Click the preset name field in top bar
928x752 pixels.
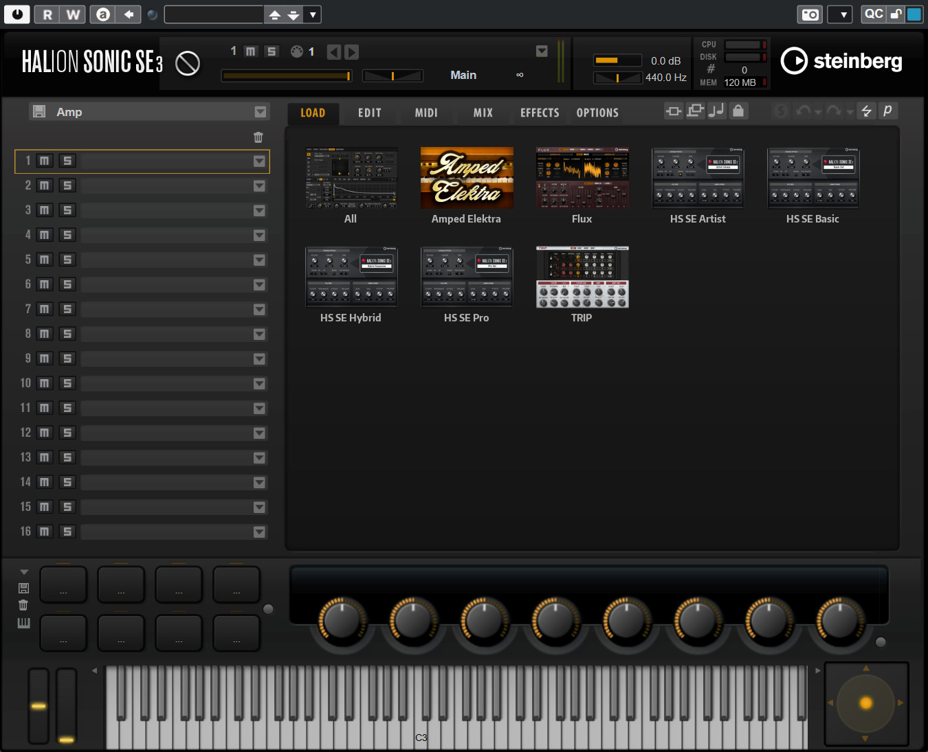(214, 14)
